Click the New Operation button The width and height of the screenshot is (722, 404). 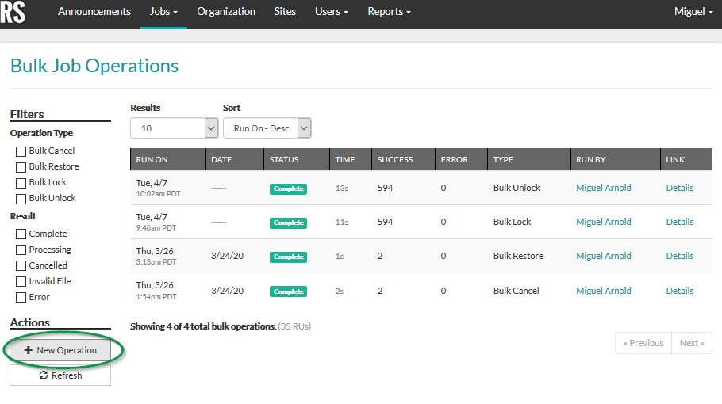[x=60, y=350]
